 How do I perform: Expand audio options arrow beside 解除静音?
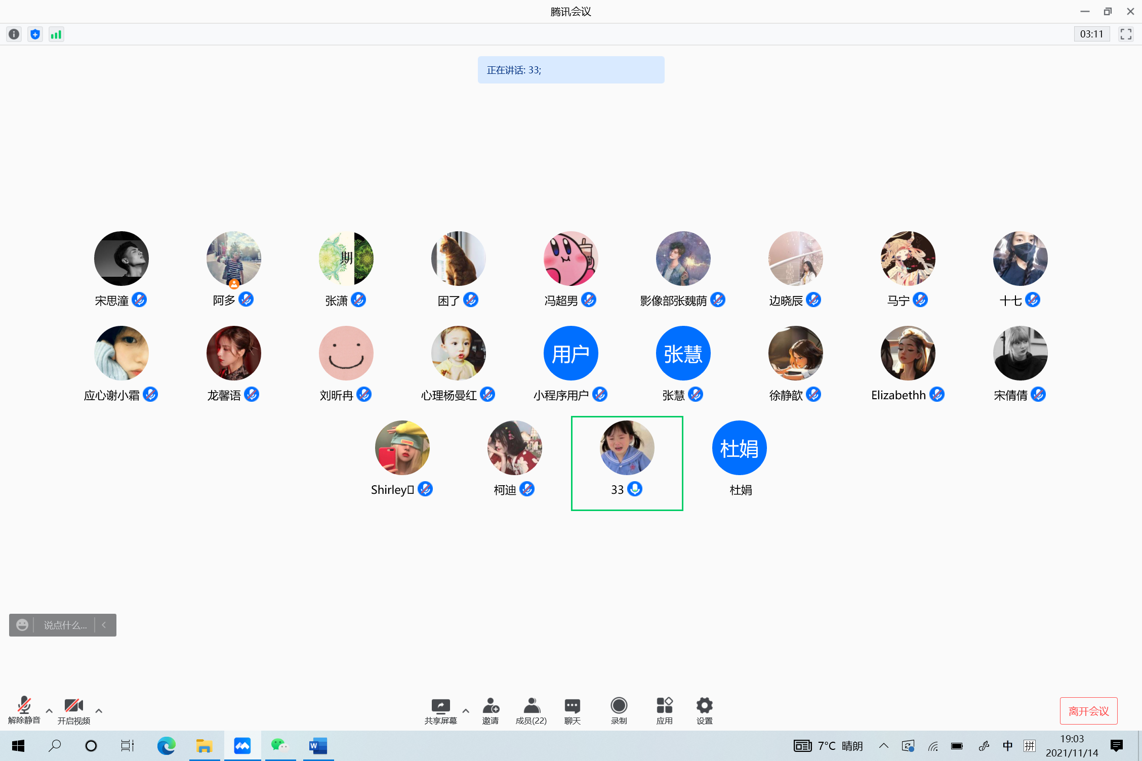[x=49, y=711]
